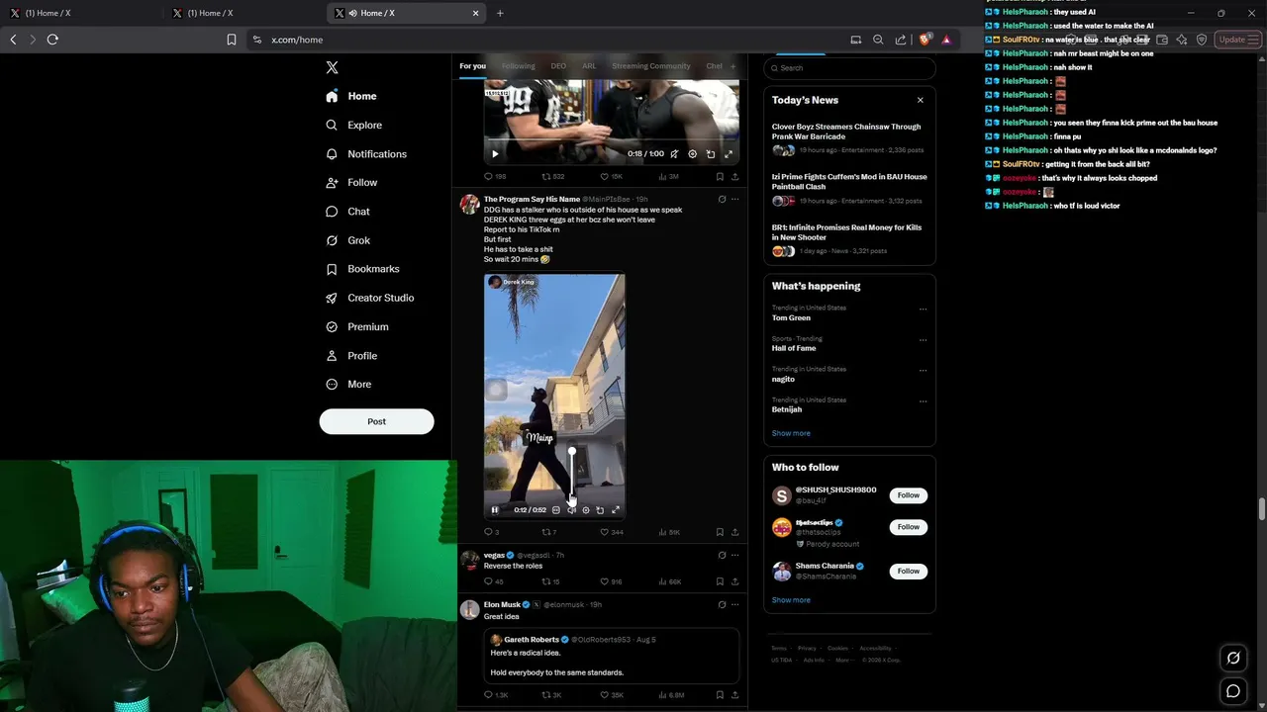This screenshot has height=712, width=1267.
Task: Open More menu in the left sidebar
Action: tap(348, 385)
